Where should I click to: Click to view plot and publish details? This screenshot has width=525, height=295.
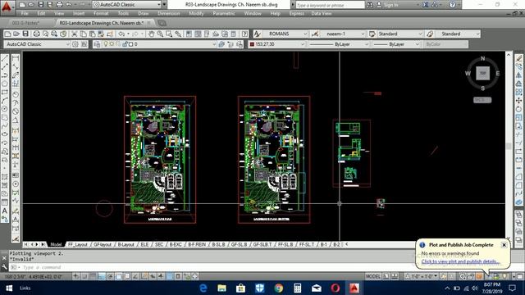(x=460, y=261)
